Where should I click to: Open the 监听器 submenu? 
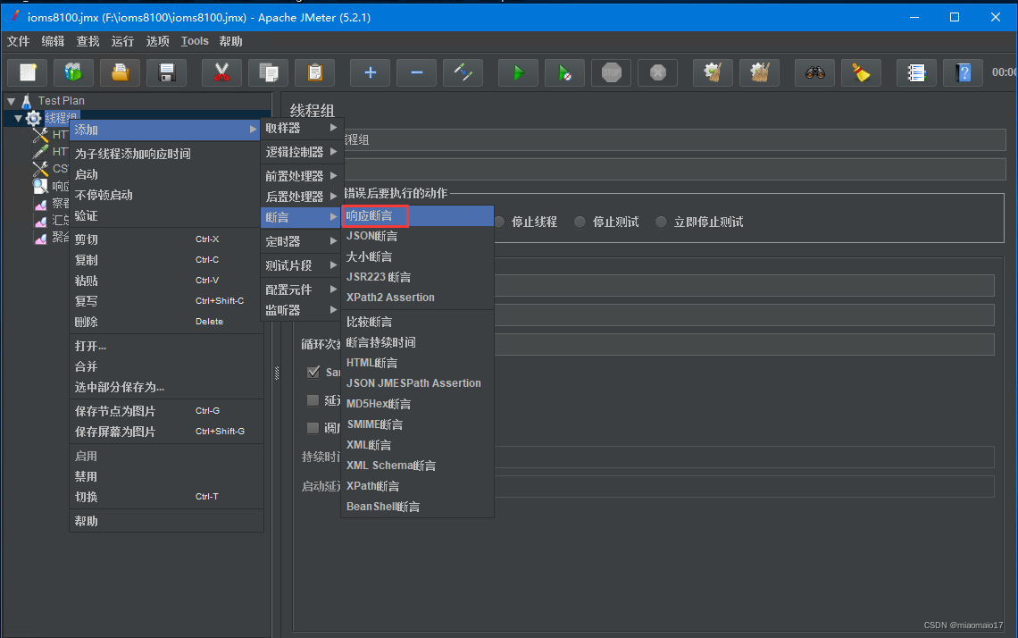pyautogui.click(x=301, y=310)
